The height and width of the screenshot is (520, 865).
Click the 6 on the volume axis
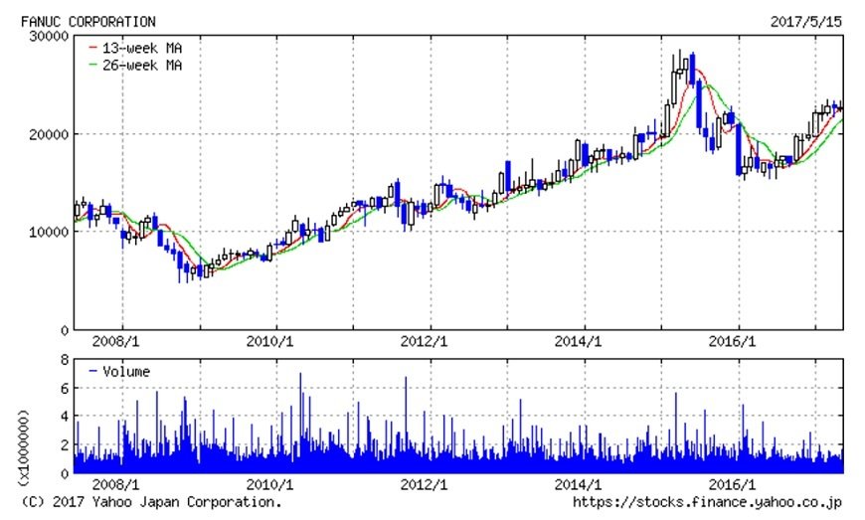tap(62, 389)
